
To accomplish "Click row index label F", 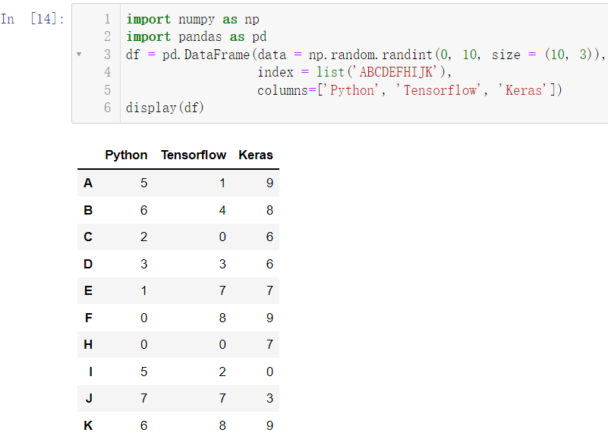I will tap(88, 318).
